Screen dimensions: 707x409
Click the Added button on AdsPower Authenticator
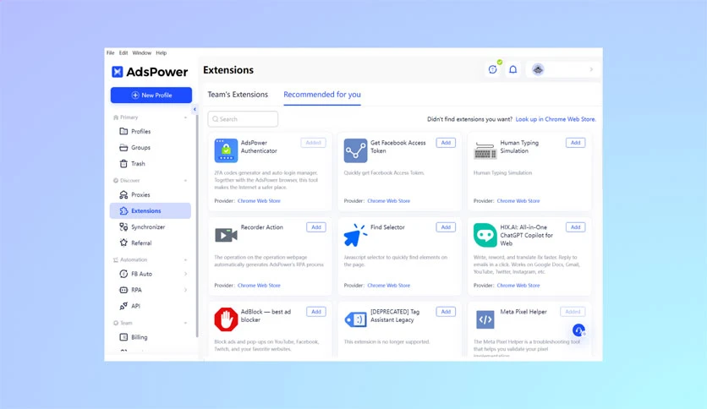[313, 143]
